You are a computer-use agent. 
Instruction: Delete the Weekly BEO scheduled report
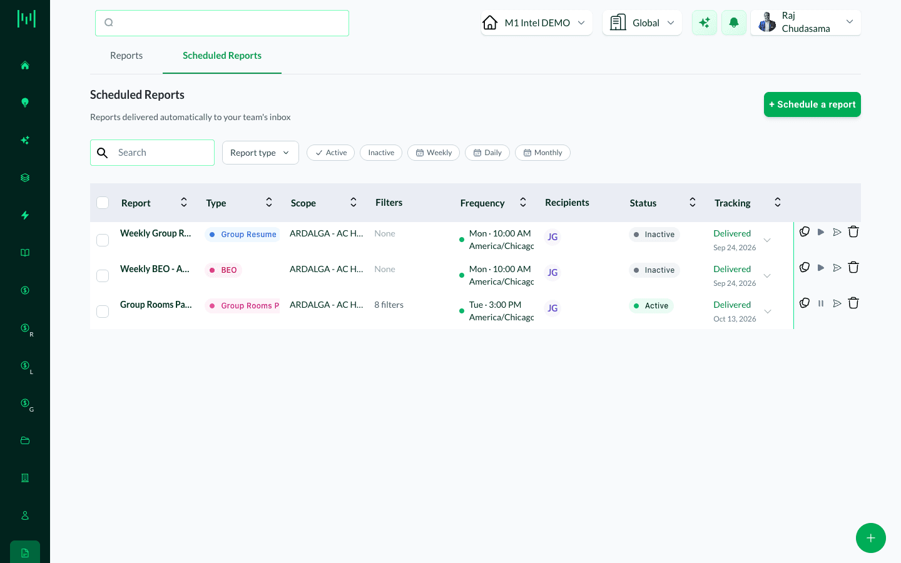pos(853,268)
